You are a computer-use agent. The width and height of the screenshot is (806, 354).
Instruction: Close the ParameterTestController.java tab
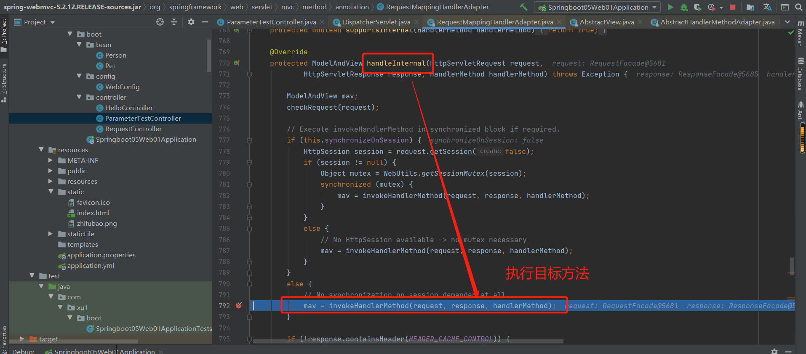322,22
